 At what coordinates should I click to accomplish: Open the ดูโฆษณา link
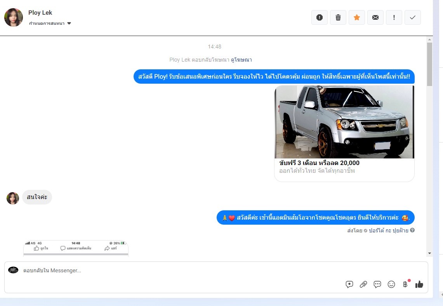[241, 60]
